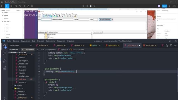The width and height of the screenshot is (178, 100).
Task: Open the Accounts icon in VS Code activity bar
Action: click(x=4, y=99)
